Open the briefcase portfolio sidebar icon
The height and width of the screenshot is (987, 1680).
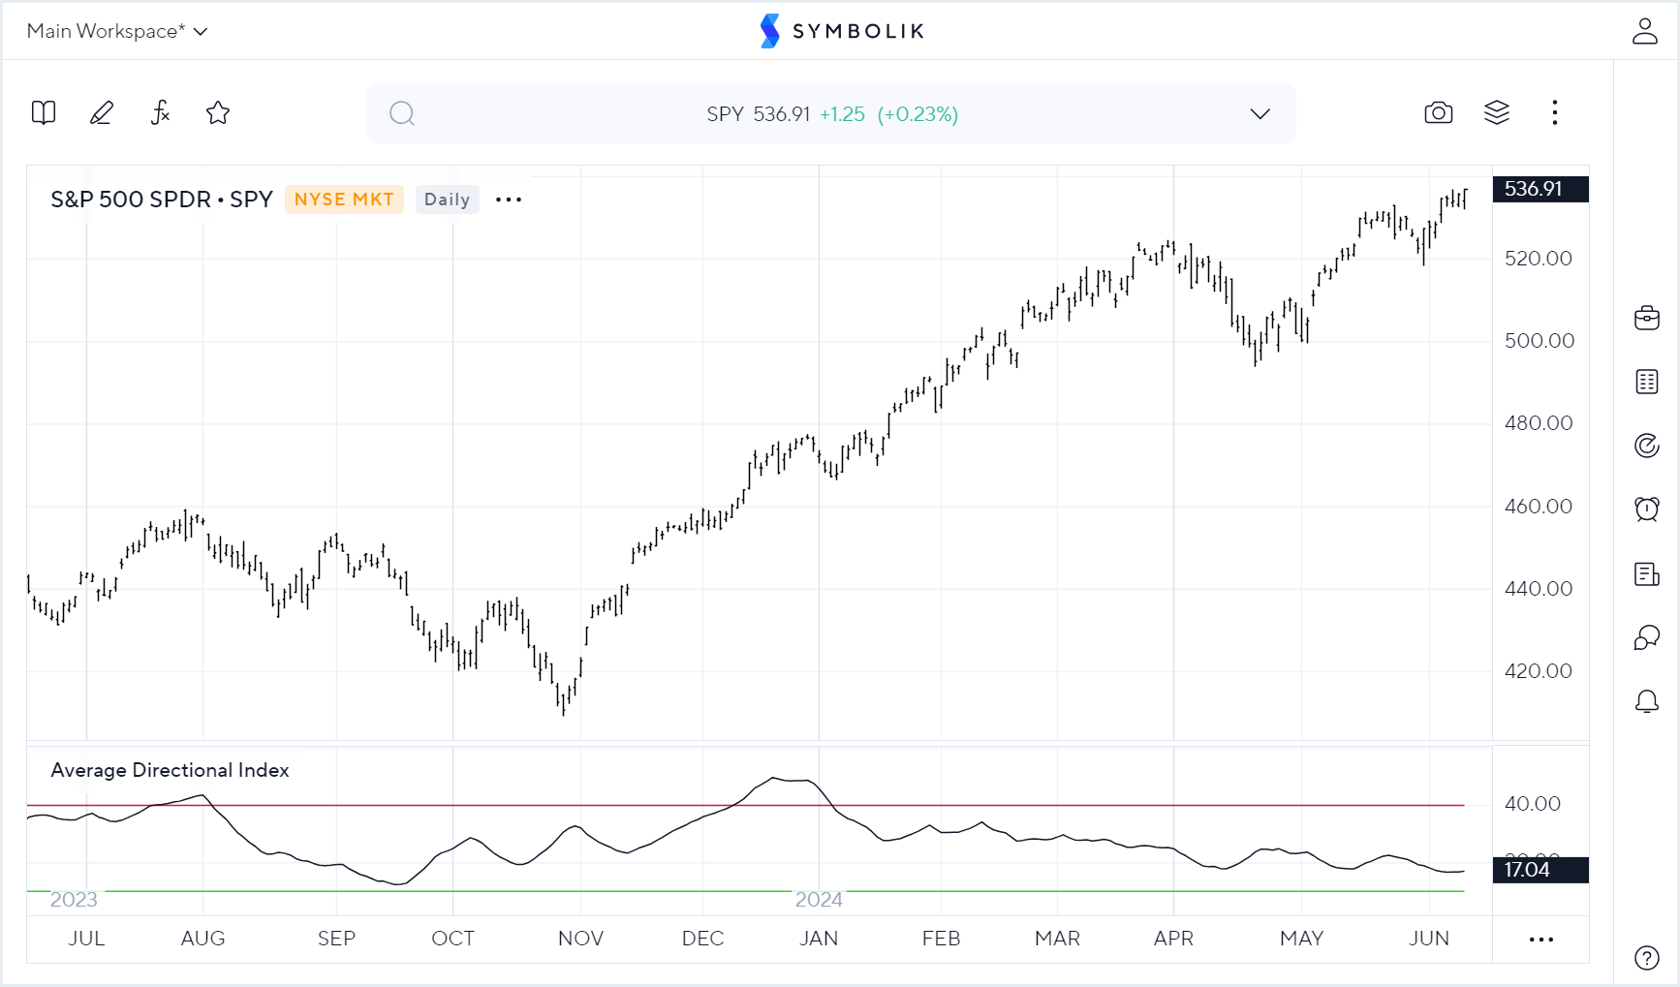(1647, 318)
